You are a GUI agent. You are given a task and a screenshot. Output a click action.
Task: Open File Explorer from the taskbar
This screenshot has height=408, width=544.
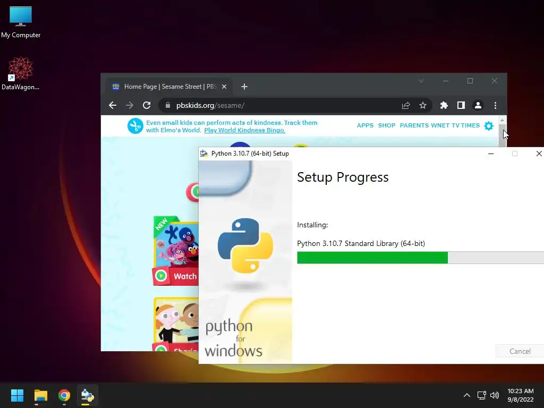(40, 395)
